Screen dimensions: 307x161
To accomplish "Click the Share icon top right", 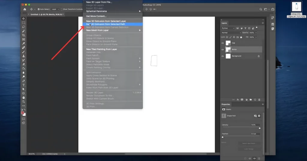I will coord(273,9).
